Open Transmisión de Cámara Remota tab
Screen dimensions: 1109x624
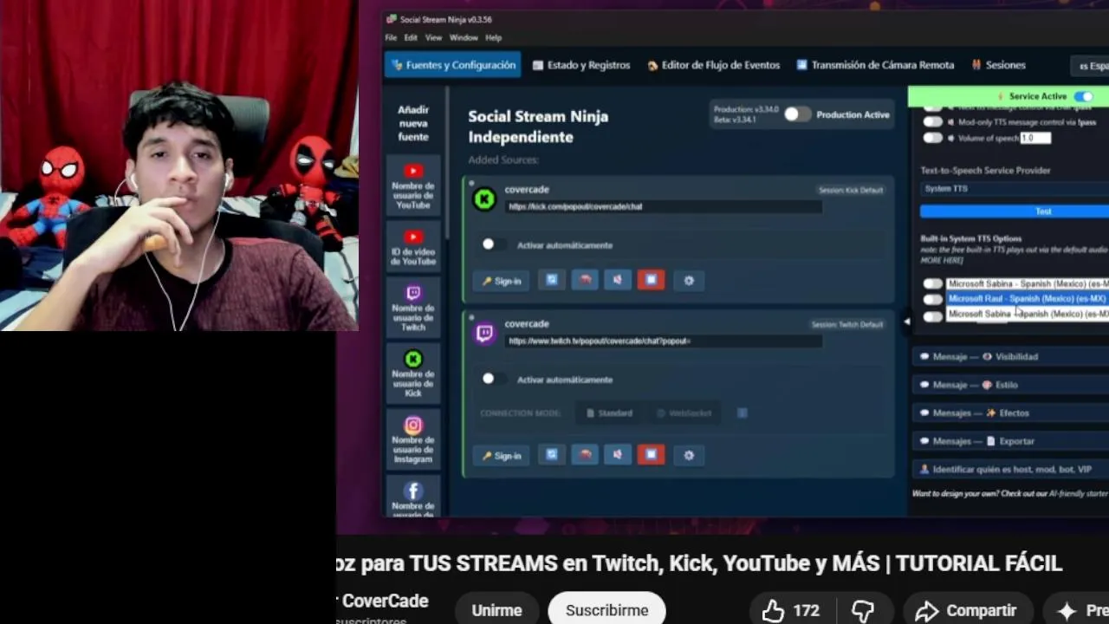(875, 65)
